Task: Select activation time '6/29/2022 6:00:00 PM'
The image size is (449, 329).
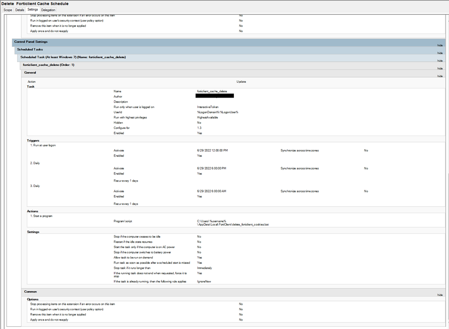Action: click(x=211, y=169)
